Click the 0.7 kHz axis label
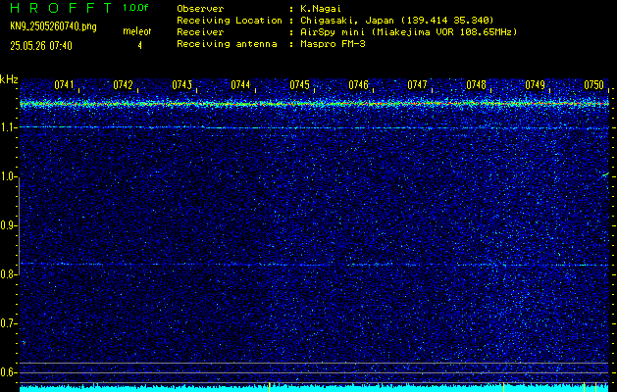This screenshot has width=617, height=392. [x=8, y=323]
